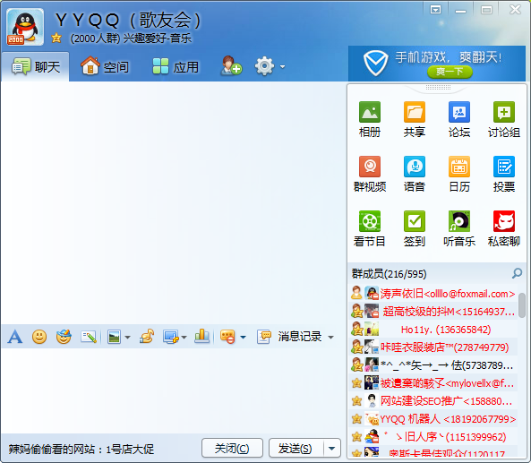Viewport: 531px width, 463px height.
Task: Open the 日历 calendar app
Action: (459, 174)
